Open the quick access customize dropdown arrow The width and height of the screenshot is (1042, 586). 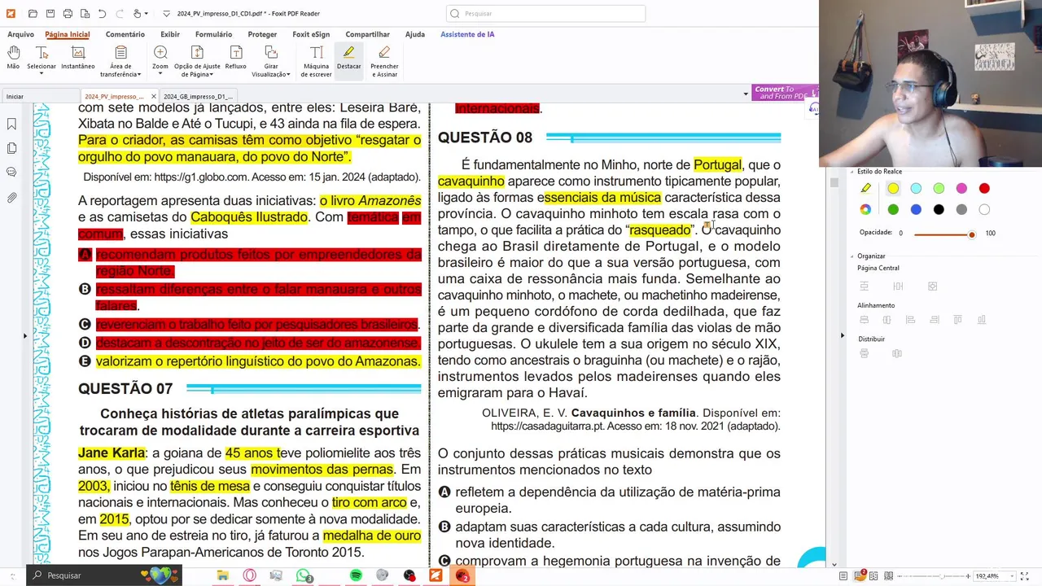(x=166, y=14)
